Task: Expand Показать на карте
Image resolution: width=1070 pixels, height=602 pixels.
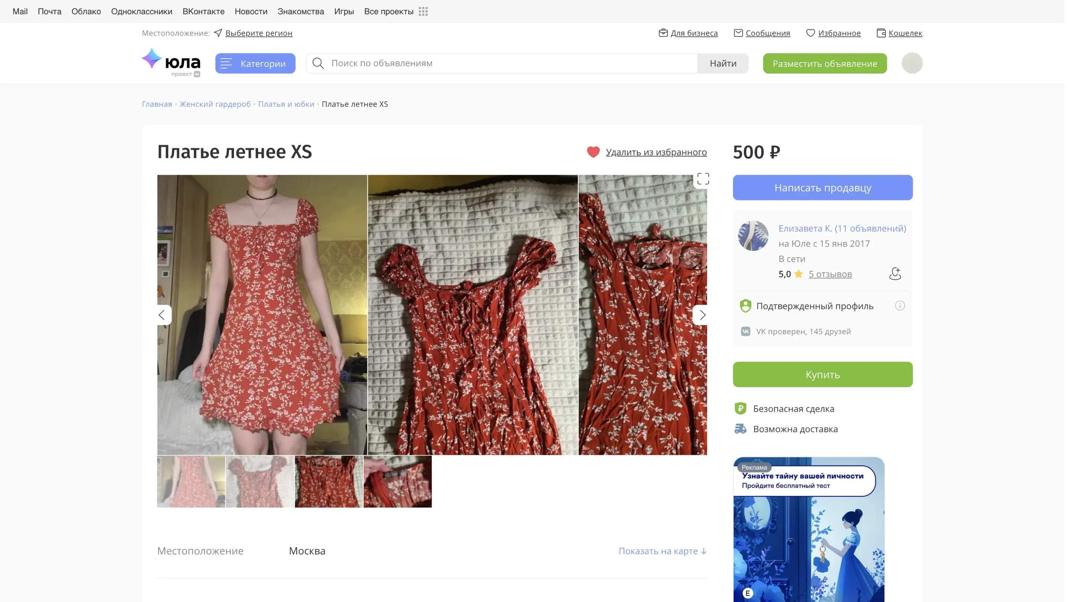Action: coord(662,551)
